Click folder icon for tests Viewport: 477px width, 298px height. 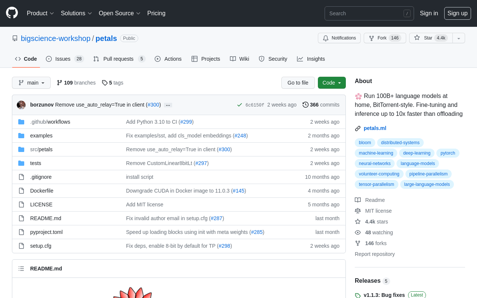coord(21,163)
